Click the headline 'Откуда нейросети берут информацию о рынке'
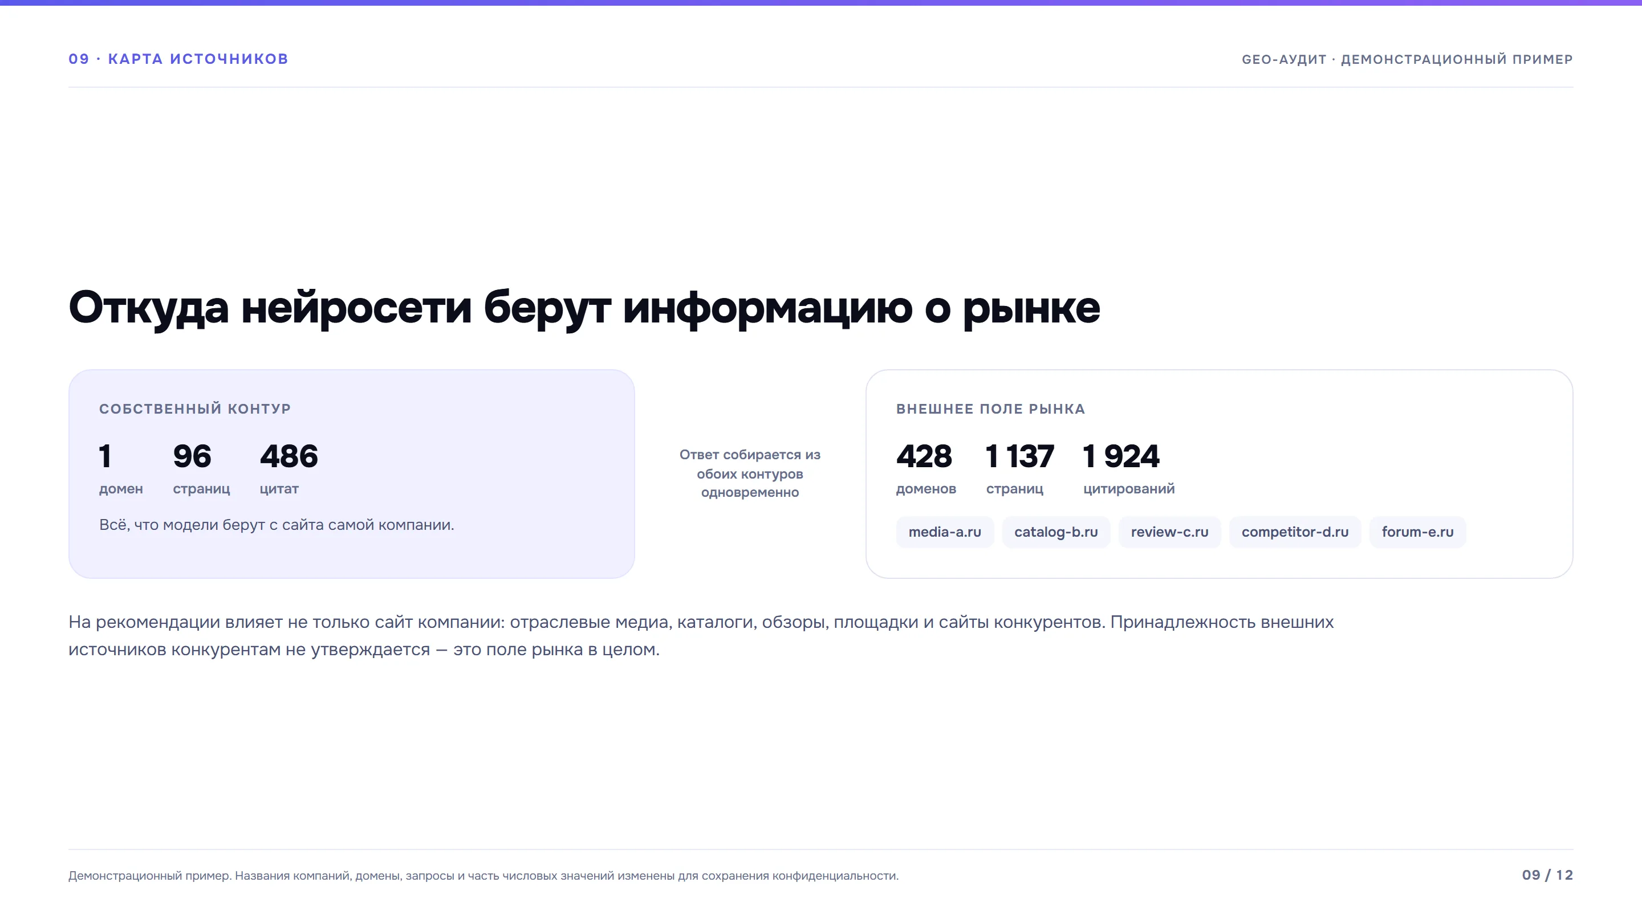The width and height of the screenshot is (1642, 923). [584, 308]
